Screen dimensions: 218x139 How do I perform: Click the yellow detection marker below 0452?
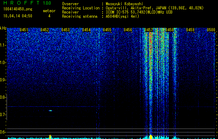pos(50,137)
